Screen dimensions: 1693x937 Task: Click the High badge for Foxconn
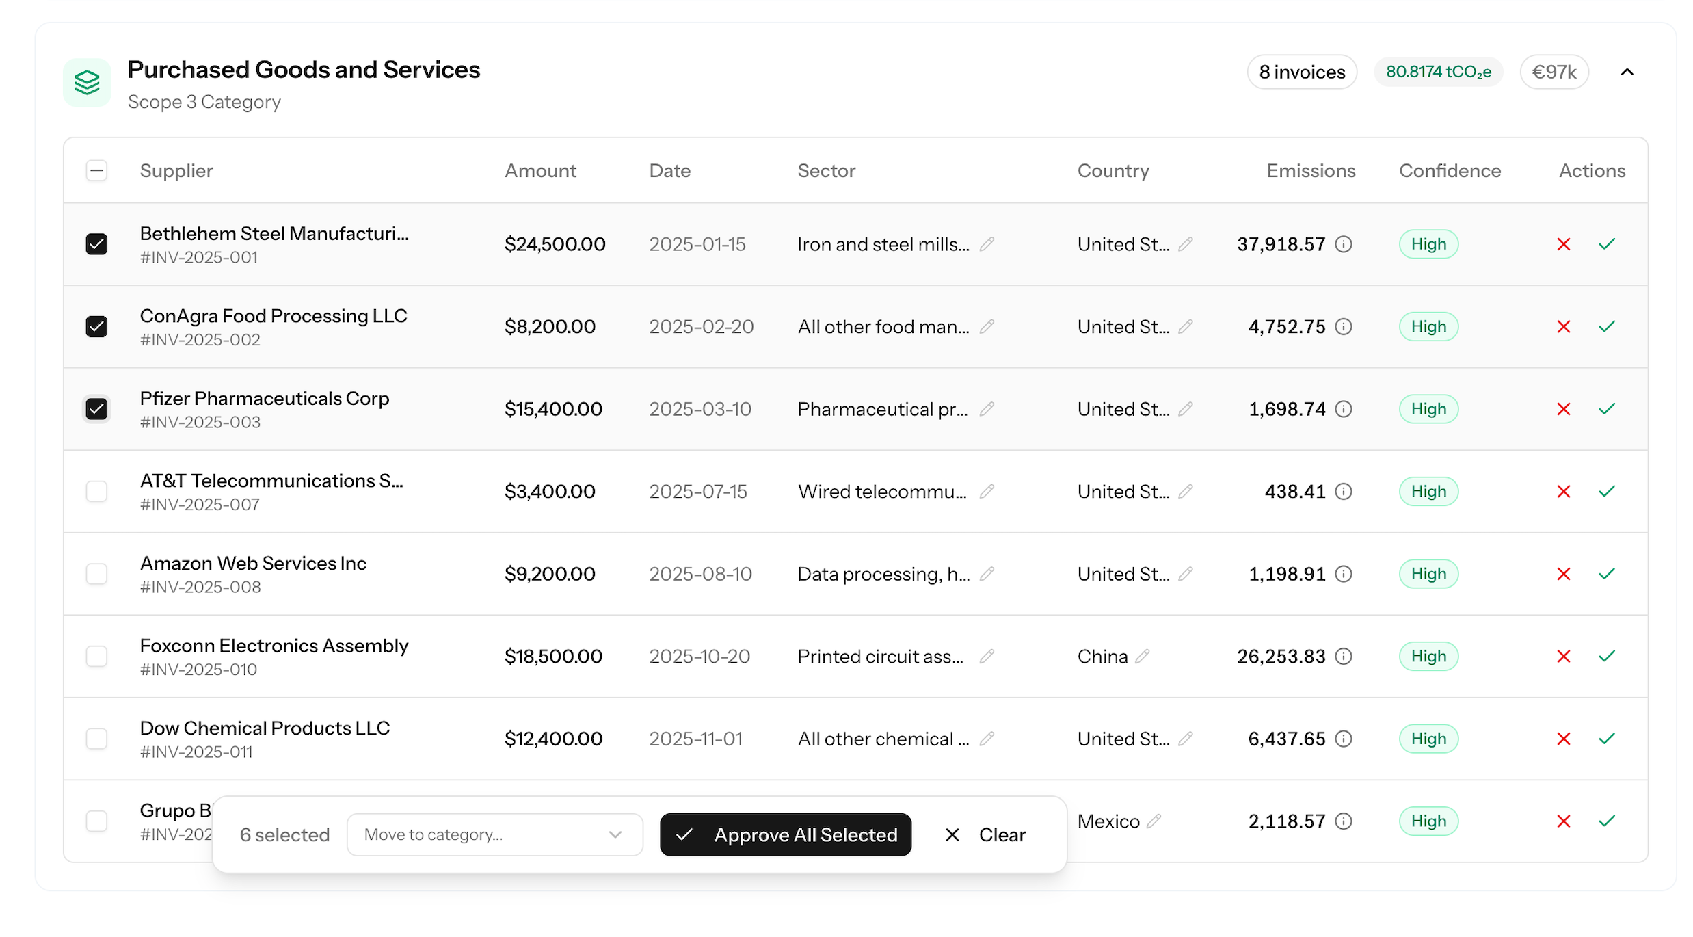coord(1428,656)
